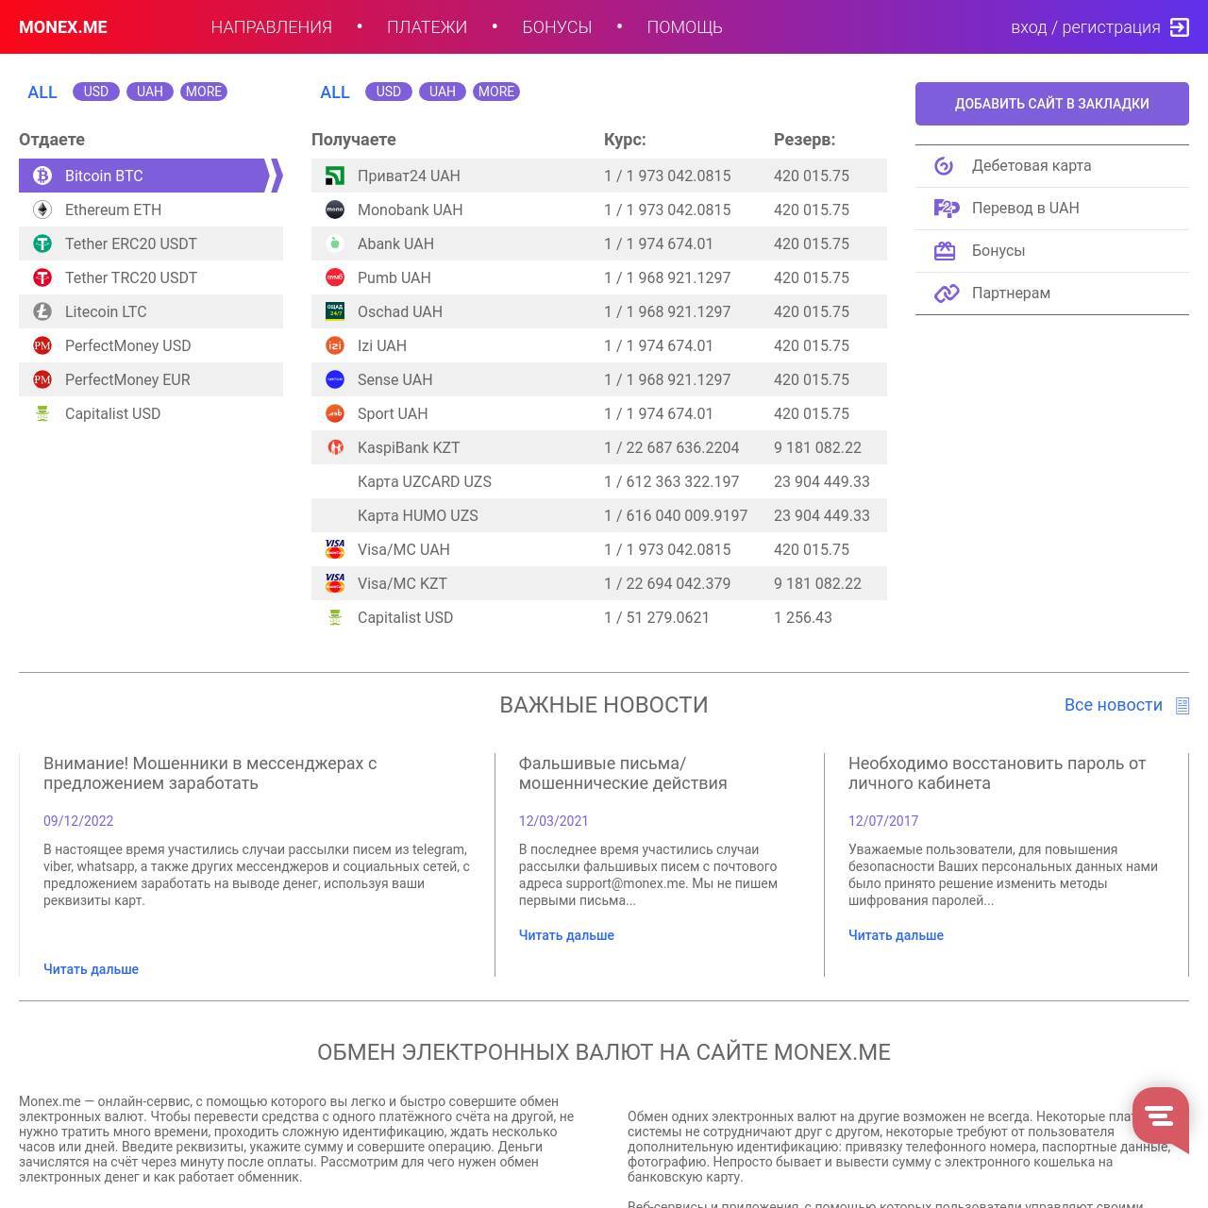This screenshot has width=1208, height=1208.
Task: Click the Партнерам chain link icon
Action: (946, 294)
